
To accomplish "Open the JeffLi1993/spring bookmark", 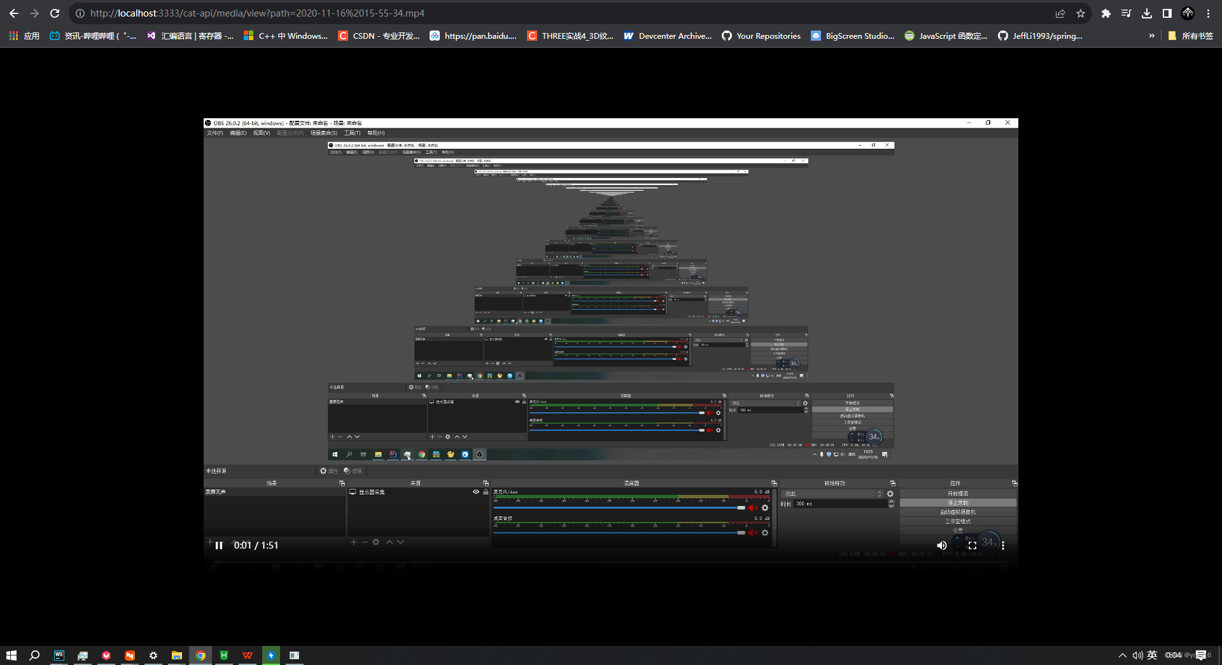I will point(1041,36).
